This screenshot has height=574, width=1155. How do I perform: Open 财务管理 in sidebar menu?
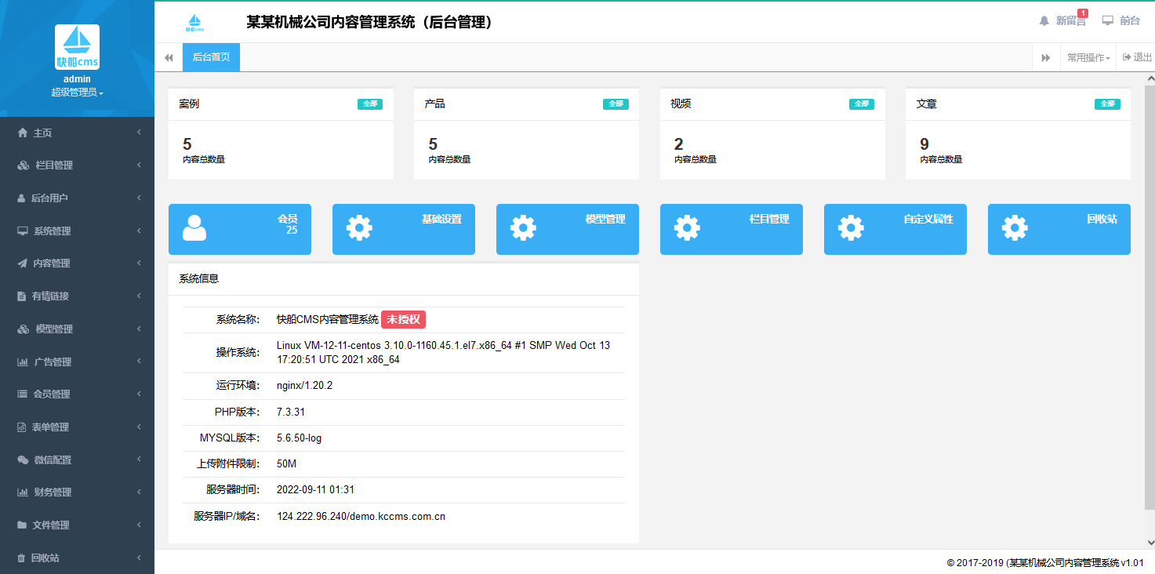click(77, 492)
